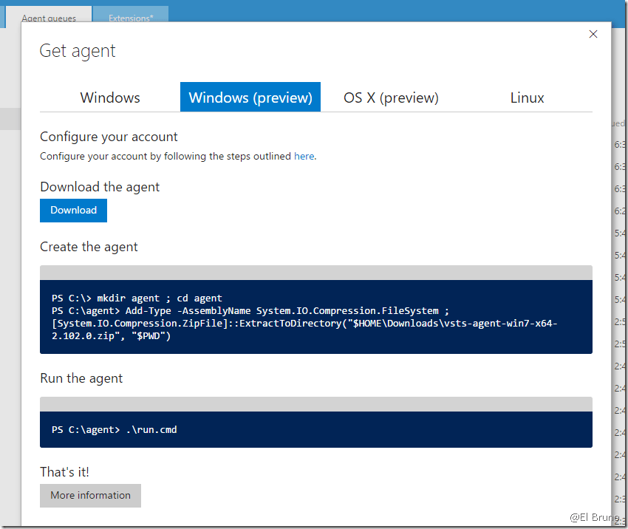Click the 'Download the agent' heading
Screen dimensions: 628x529
click(100, 187)
